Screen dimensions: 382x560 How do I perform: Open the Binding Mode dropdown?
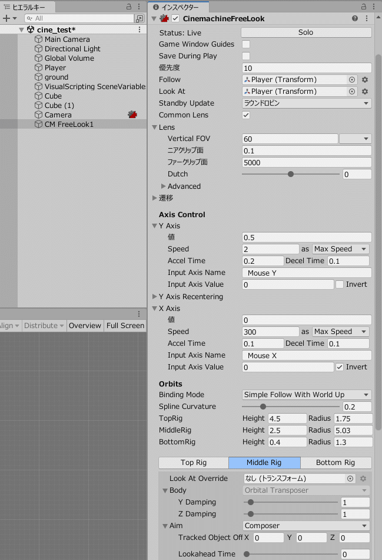point(307,395)
